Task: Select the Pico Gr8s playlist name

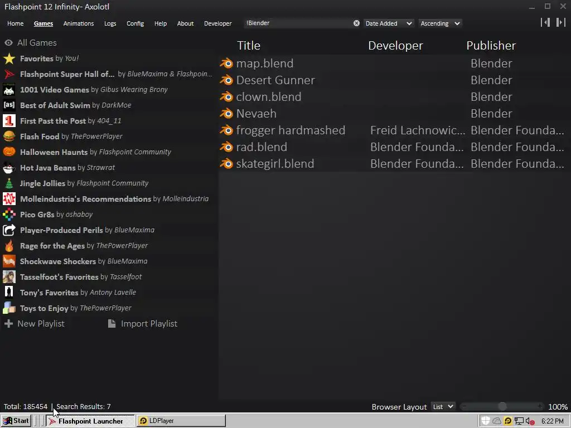Action: click(x=37, y=215)
